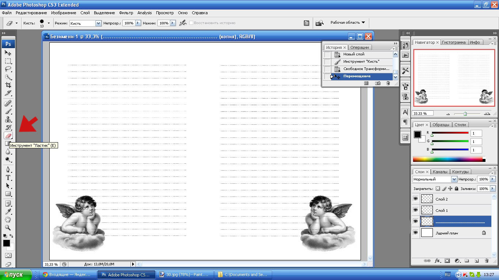Image resolution: width=499 pixels, height=280 pixels.
Task: Switch to the "Операции" tab
Action: [359, 47]
